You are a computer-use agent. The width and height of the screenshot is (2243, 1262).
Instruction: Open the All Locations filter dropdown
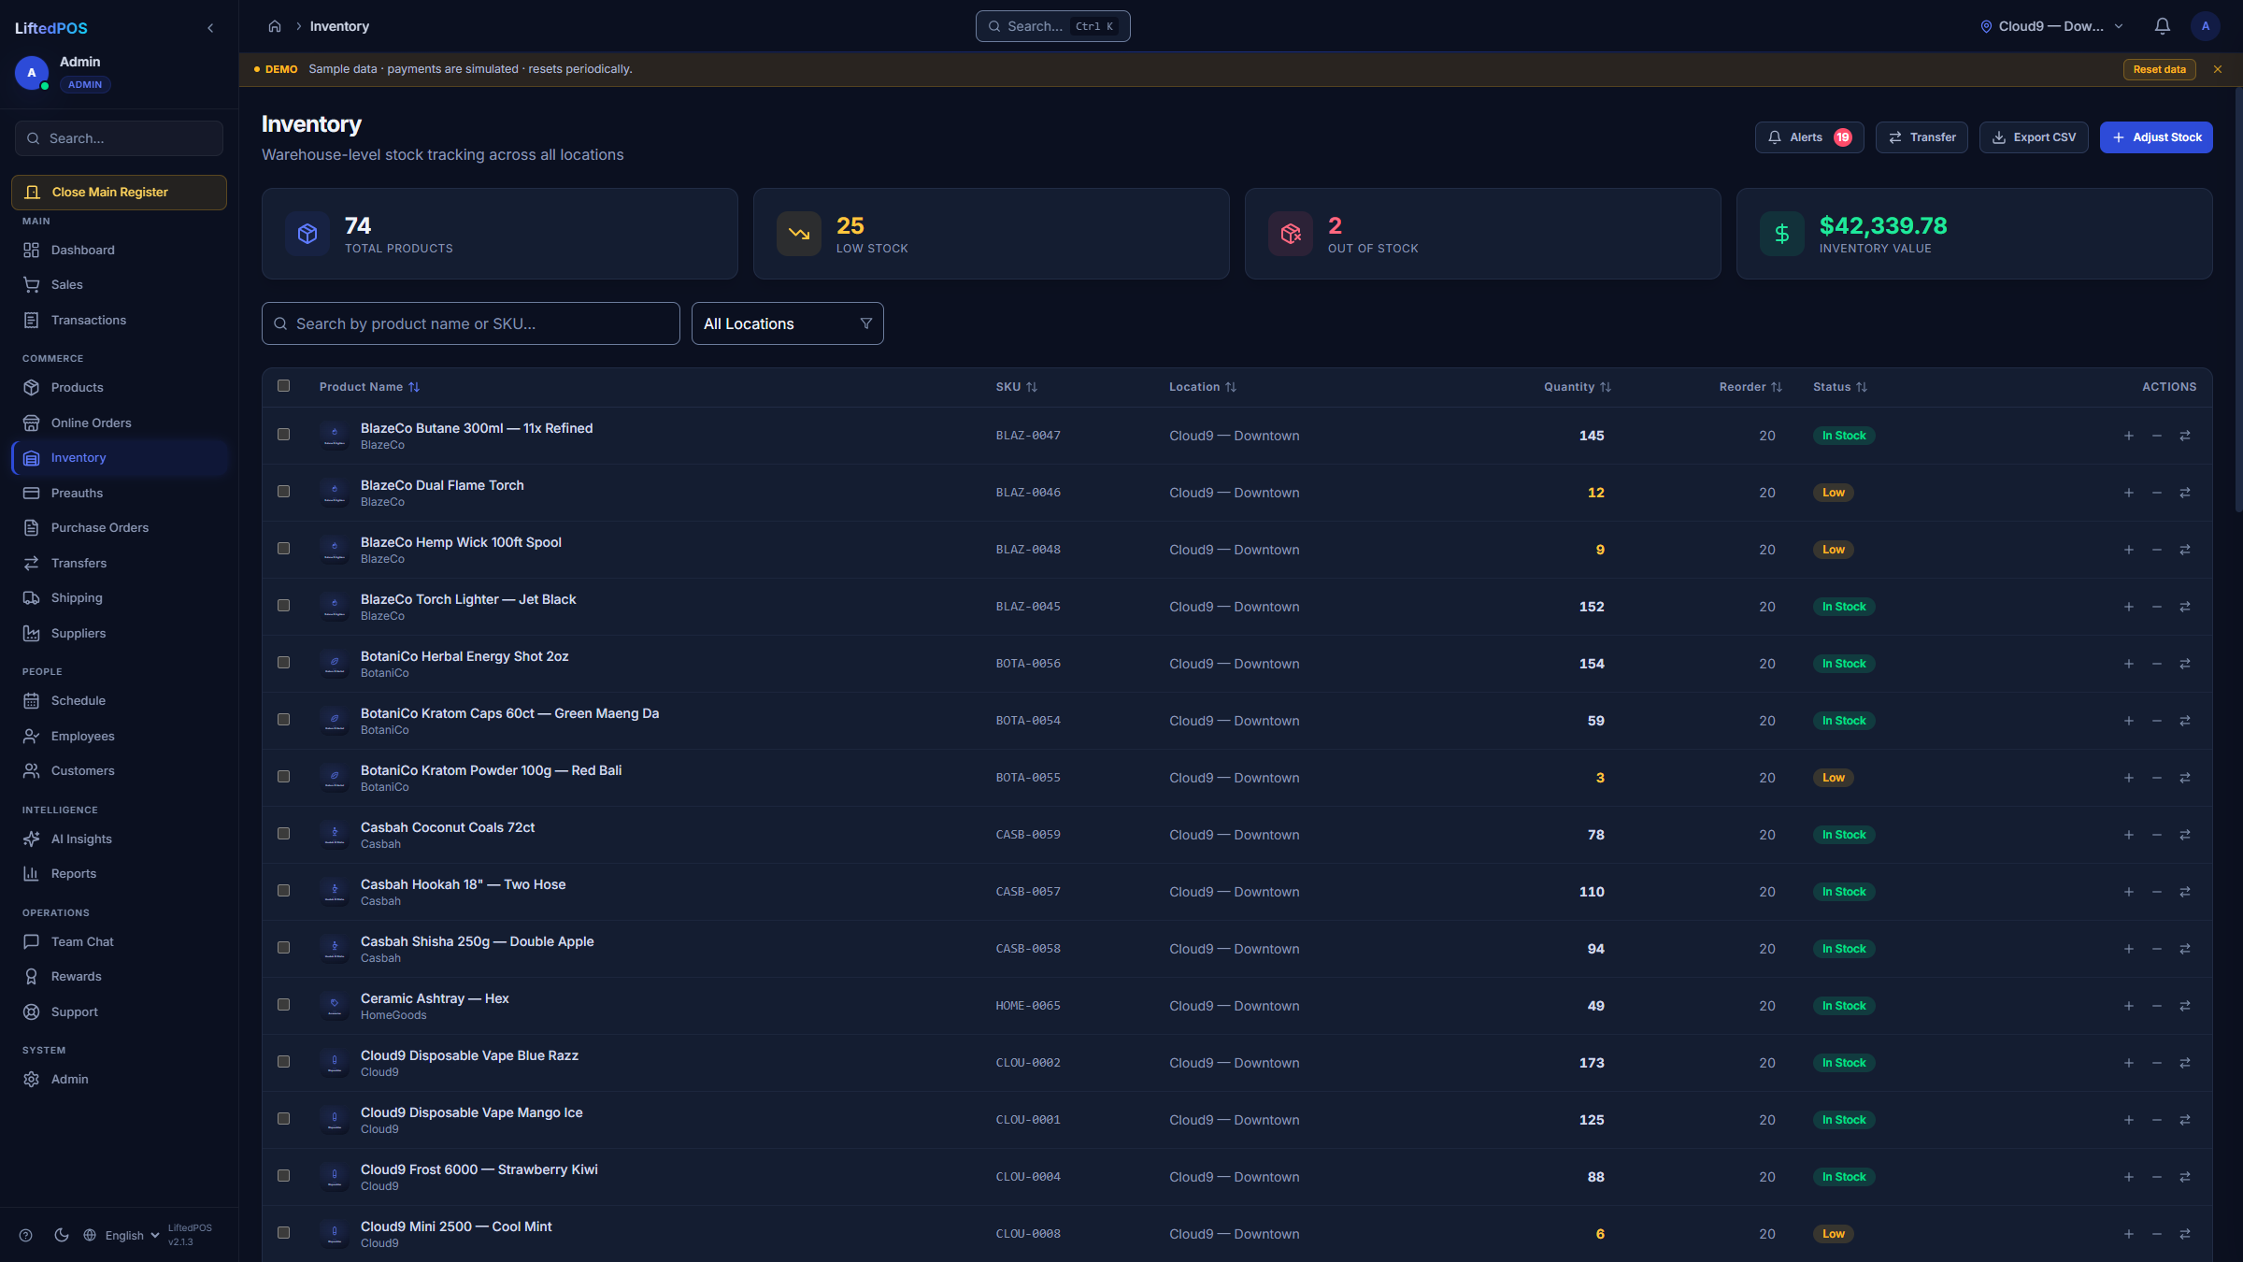(x=788, y=323)
